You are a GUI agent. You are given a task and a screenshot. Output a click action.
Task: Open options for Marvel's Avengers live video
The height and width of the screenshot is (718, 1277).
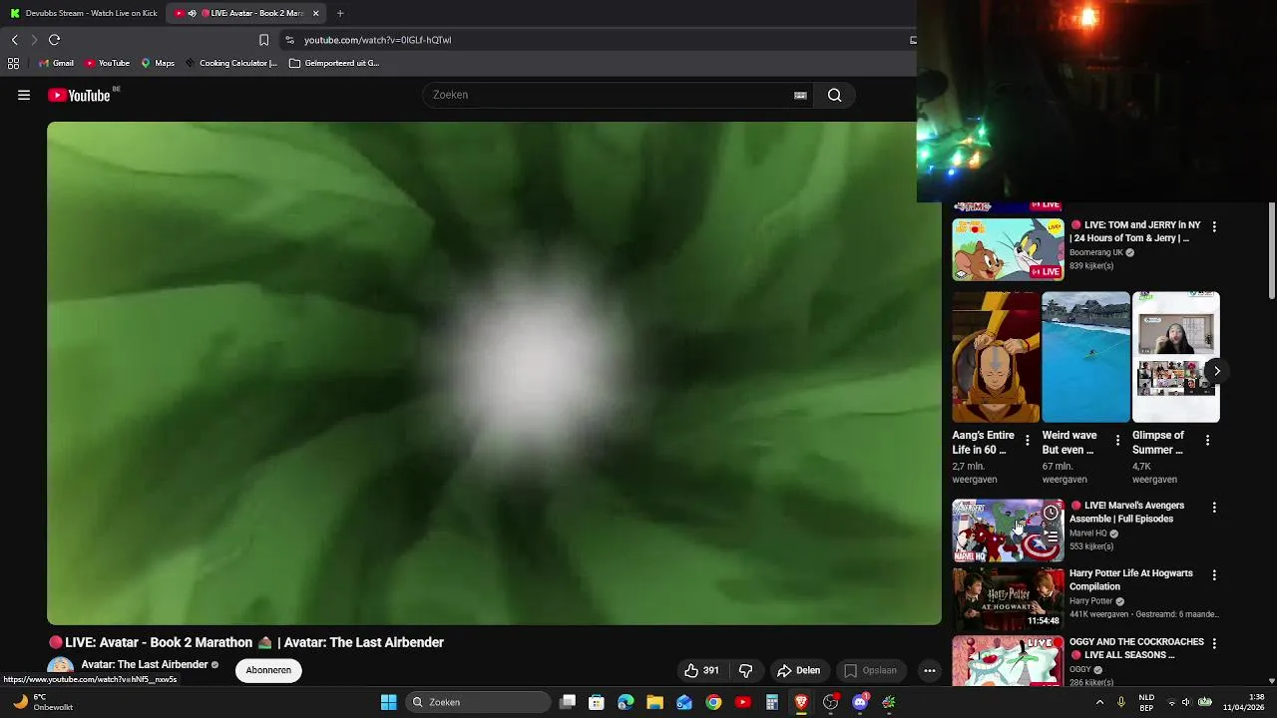[x=1214, y=508]
